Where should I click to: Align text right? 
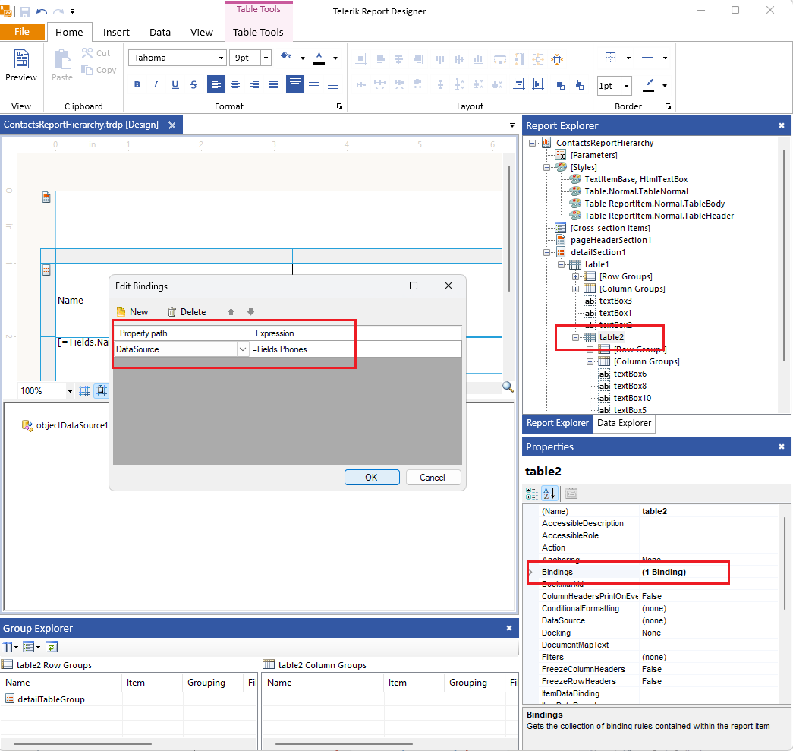[x=254, y=84]
